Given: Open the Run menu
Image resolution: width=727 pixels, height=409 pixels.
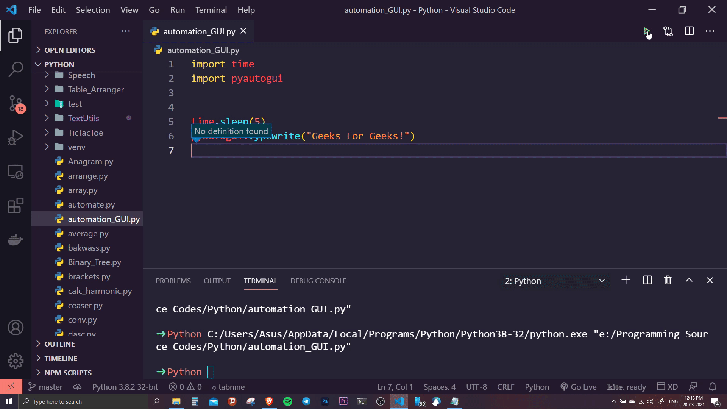Looking at the screenshot, I should 177,10.
